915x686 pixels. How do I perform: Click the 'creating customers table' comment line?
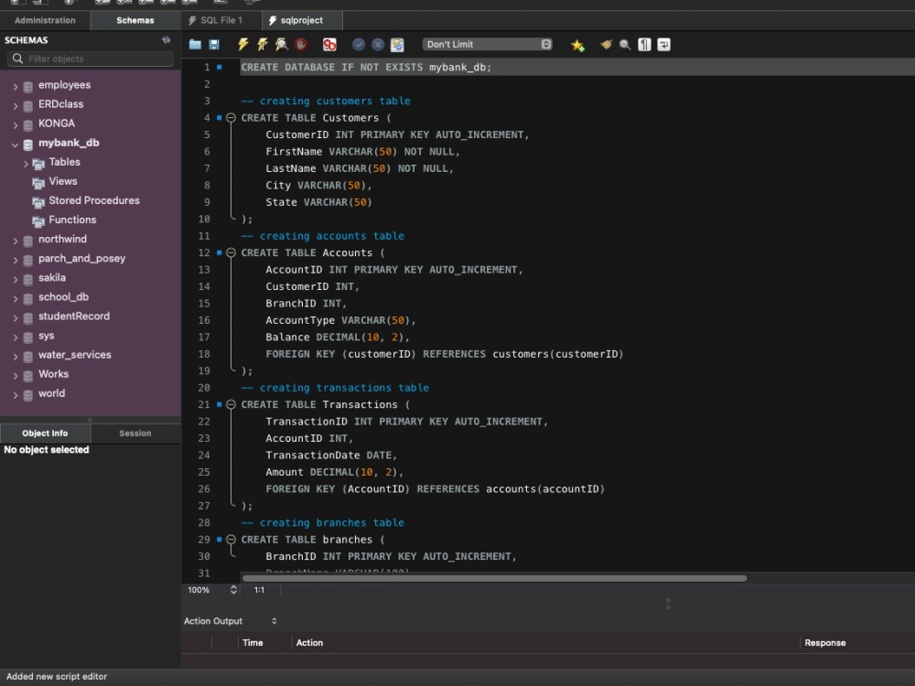click(x=326, y=101)
